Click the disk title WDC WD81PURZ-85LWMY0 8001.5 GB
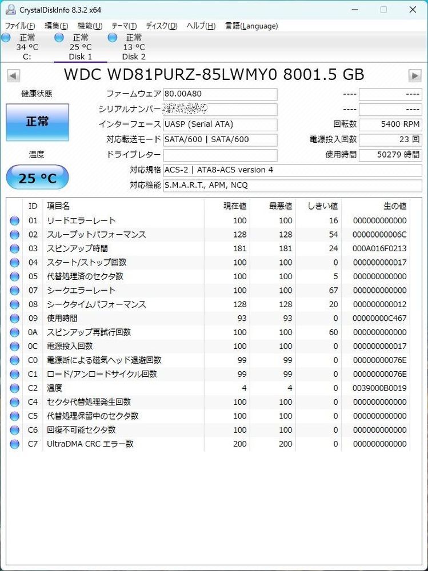Viewport: 428px width, 571px height. [x=214, y=75]
